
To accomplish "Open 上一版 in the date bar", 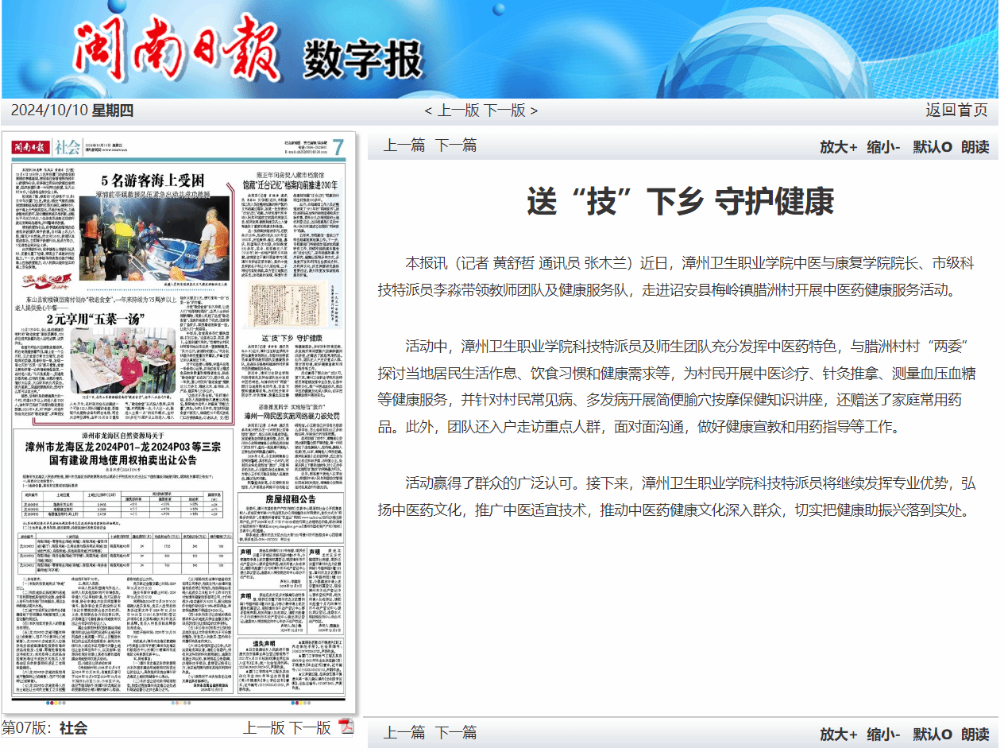I will [456, 110].
